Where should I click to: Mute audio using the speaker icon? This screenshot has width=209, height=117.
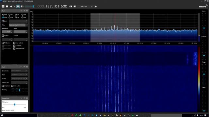coord(22,6)
